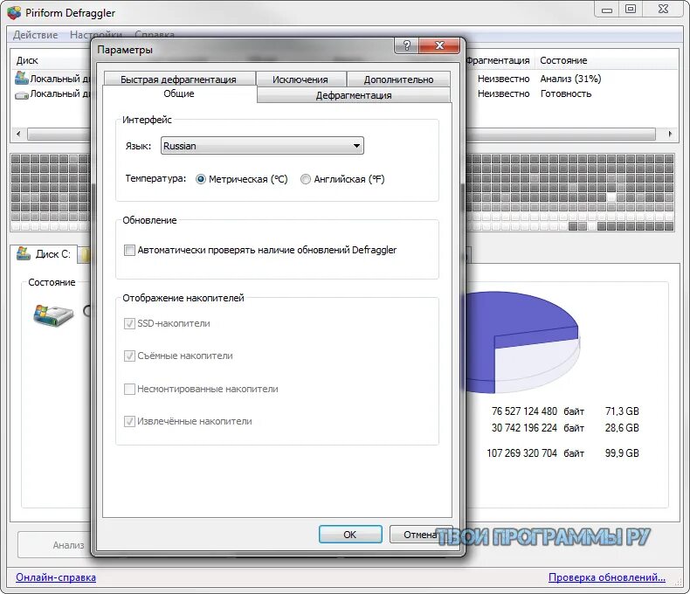Switch to Общие tab
The image size is (690, 594).
[179, 93]
